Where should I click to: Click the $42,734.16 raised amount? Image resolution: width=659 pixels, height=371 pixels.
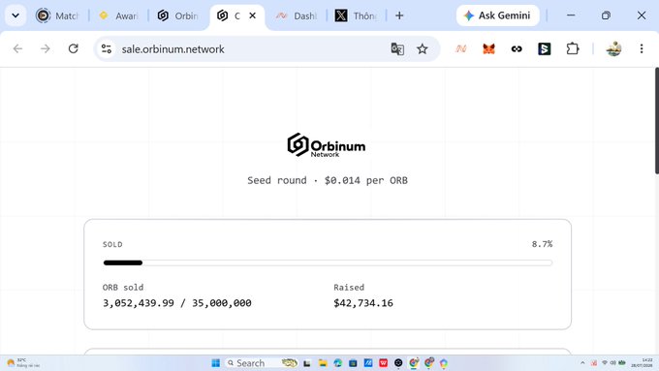(x=363, y=303)
